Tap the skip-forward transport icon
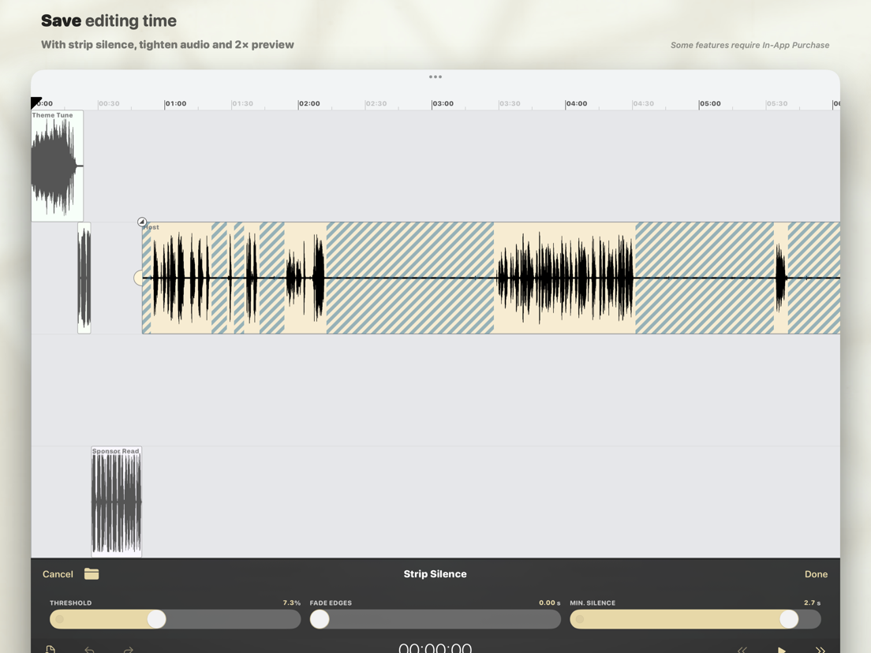 click(821, 648)
